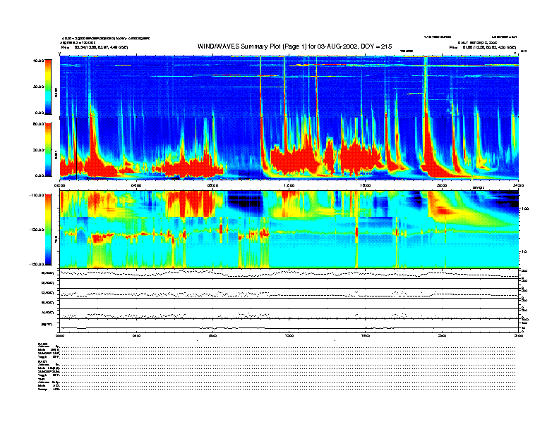559x431 pixels.
Task: Click the 16:00 tick under RAD1 spectrogram
Action: (x=366, y=185)
